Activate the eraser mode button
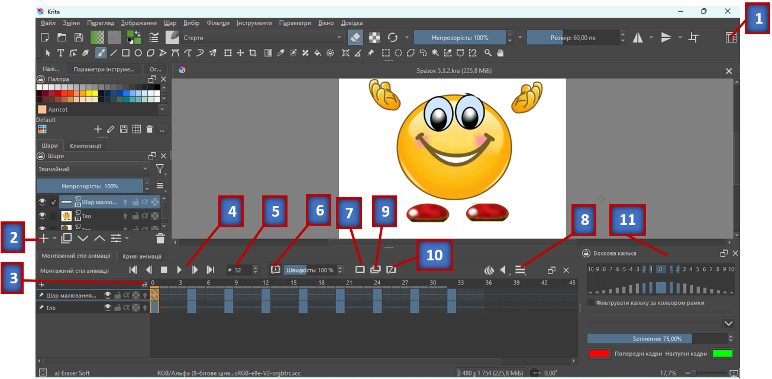 (355, 37)
